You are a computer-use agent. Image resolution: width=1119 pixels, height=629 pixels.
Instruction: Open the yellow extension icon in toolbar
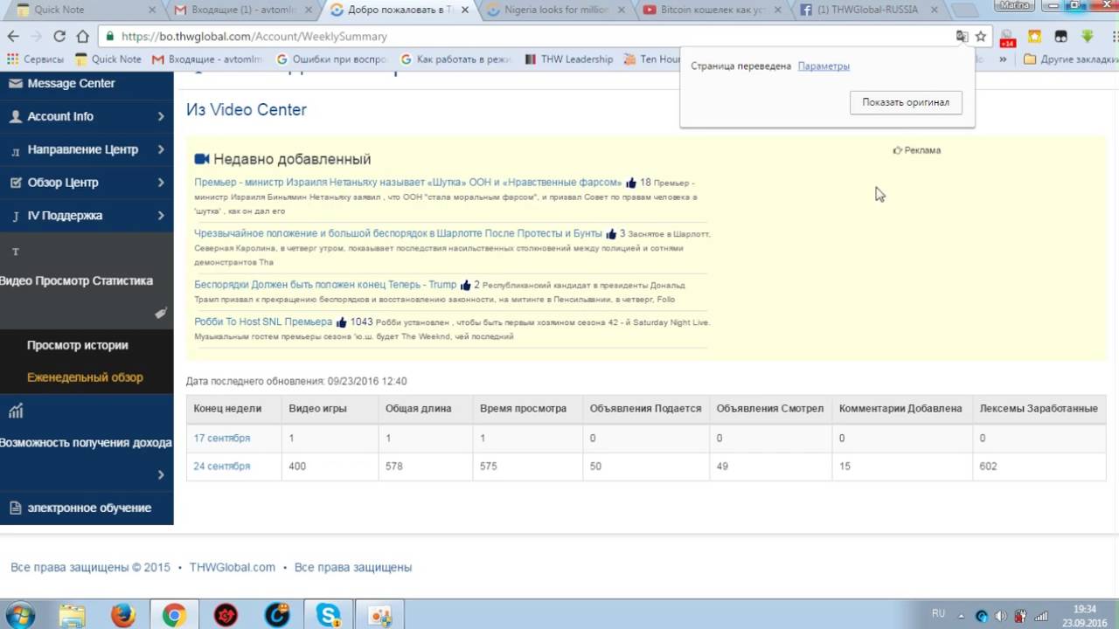1035,37
